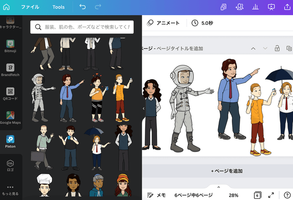Open the Bitmoji app
293x200 pixels.
(10, 46)
